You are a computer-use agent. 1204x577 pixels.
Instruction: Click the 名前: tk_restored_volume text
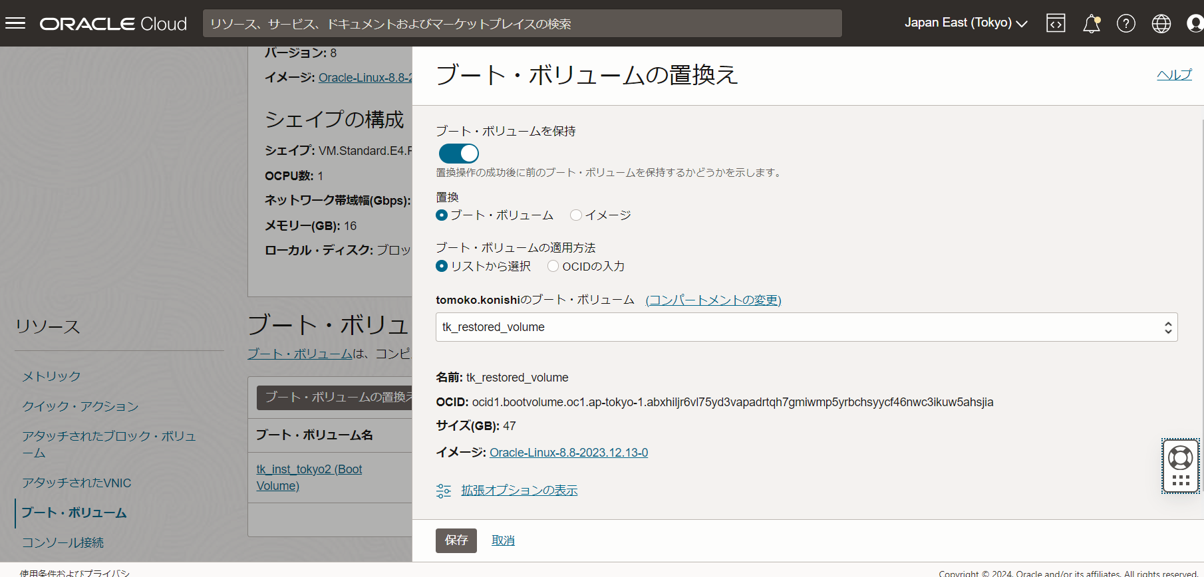[x=502, y=378]
